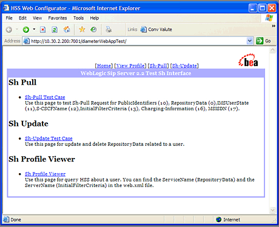Click the Print toolbar icon
The image size is (279, 227).
pos(109,30)
